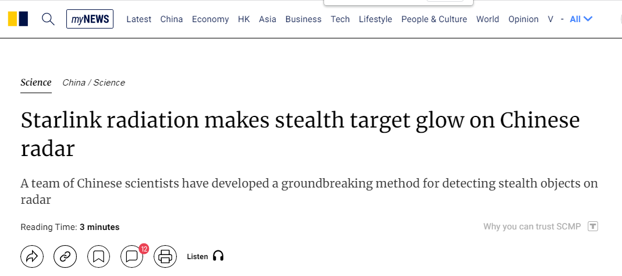Select Economy in the navigation bar
The image size is (622, 276).
[x=210, y=19]
